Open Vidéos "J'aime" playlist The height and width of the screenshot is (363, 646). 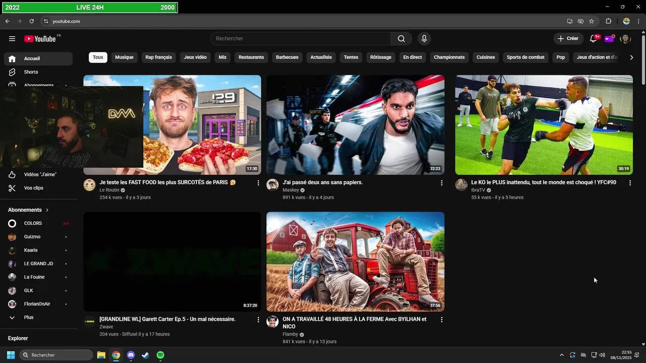click(x=38, y=174)
